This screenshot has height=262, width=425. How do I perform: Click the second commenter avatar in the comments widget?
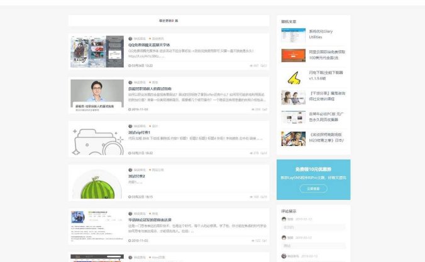[x=284, y=238]
